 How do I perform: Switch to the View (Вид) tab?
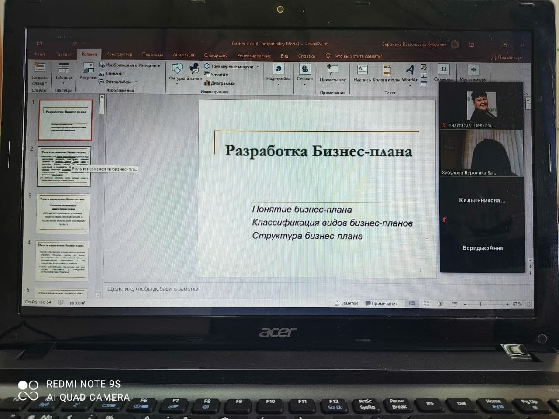pyautogui.click(x=284, y=56)
